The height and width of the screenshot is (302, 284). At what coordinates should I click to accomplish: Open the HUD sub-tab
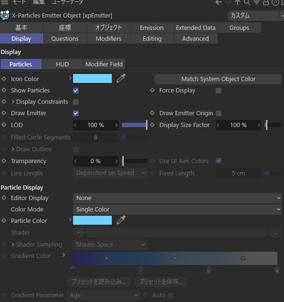(x=63, y=64)
